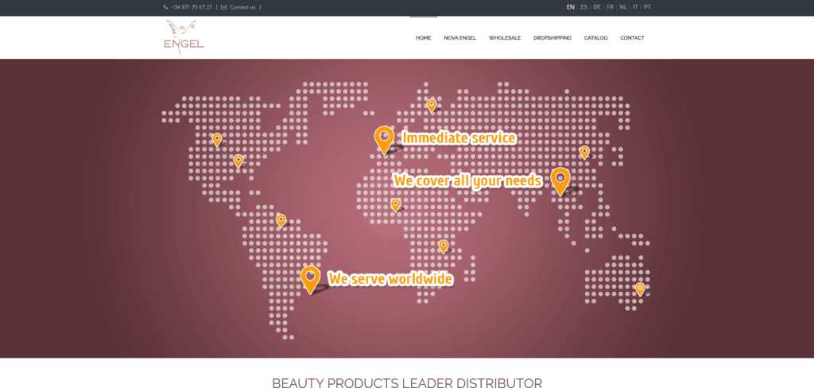Click the We serve worldwide text
The width and height of the screenshot is (814, 388).
[x=390, y=279]
